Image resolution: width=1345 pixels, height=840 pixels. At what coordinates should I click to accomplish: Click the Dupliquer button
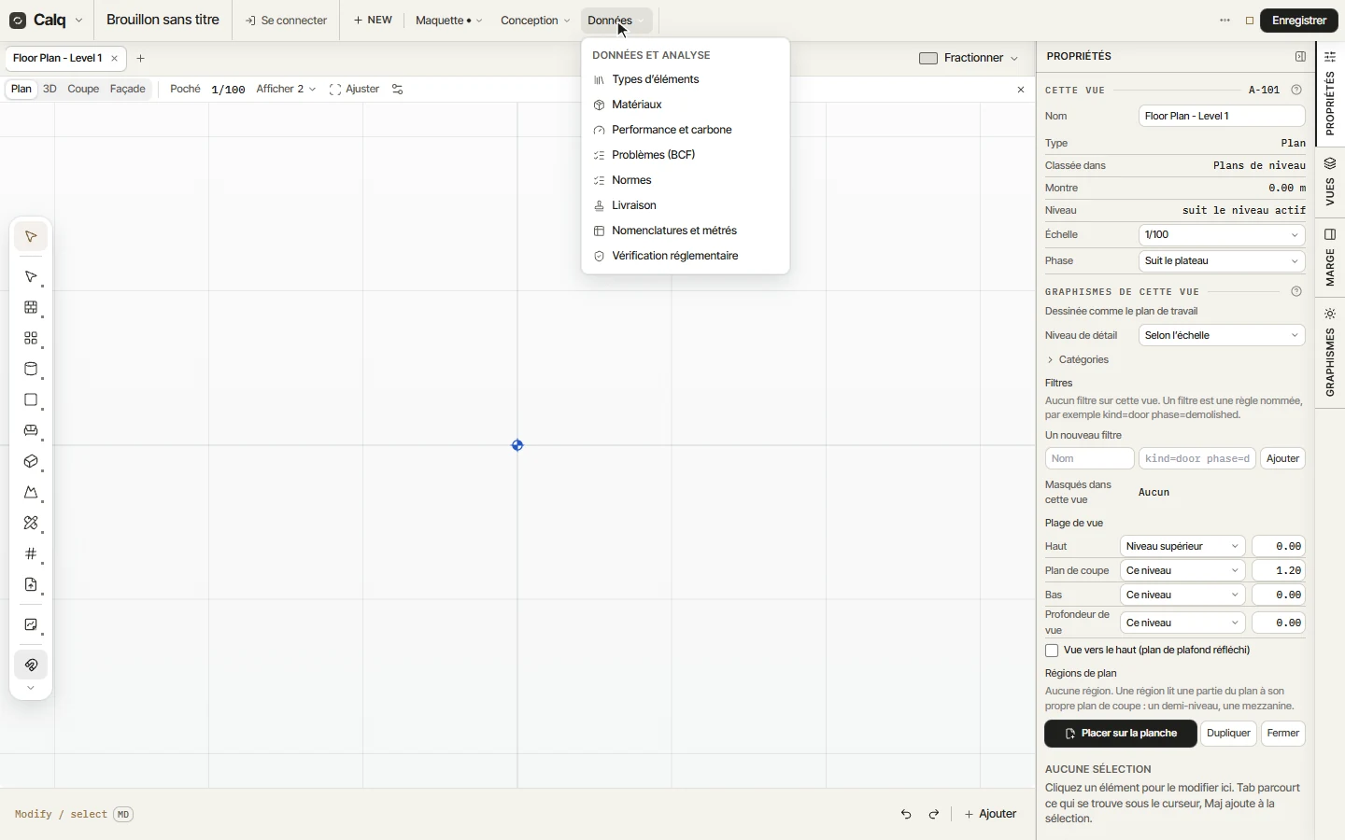click(x=1229, y=734)
